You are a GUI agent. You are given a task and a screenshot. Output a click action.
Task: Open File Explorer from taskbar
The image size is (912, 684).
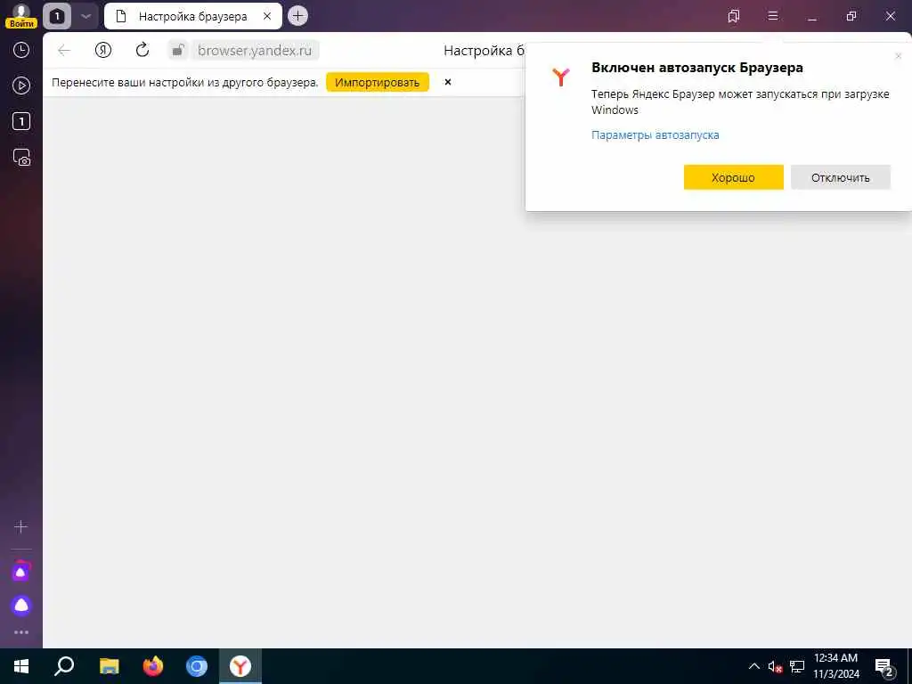click(109, 666)
